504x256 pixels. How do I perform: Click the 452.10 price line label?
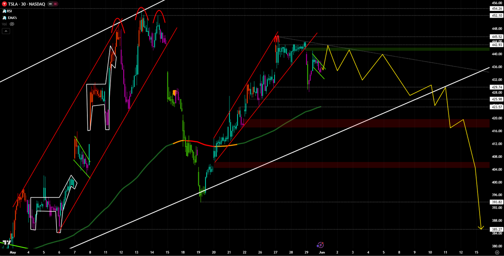(496, 16)
